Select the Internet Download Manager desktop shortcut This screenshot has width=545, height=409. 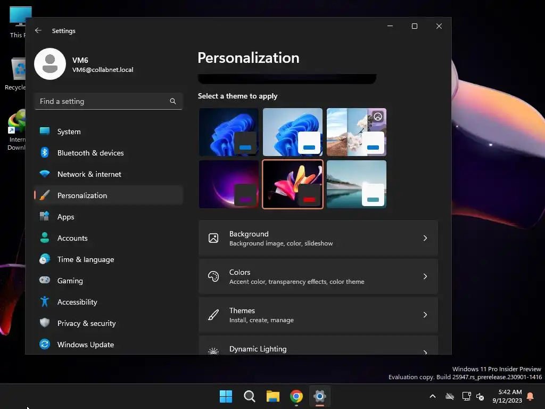click(15, 129)
